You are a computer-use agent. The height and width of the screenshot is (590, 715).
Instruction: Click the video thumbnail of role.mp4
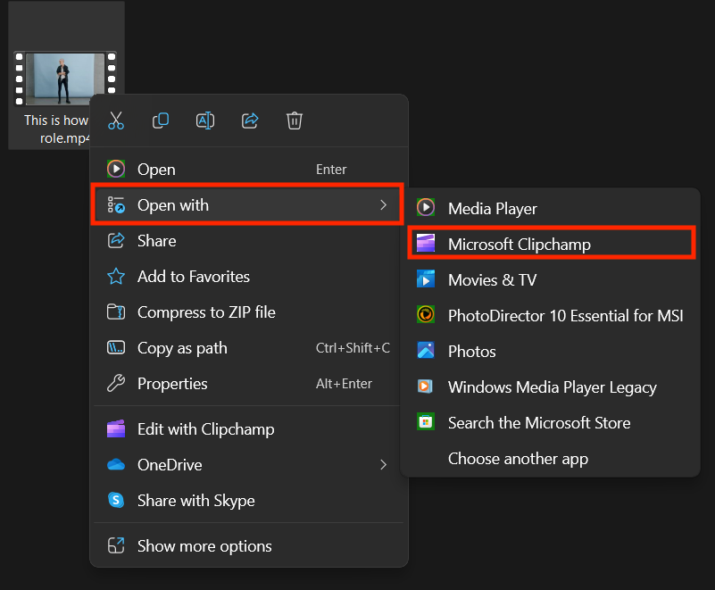click(x=66, y=78)
